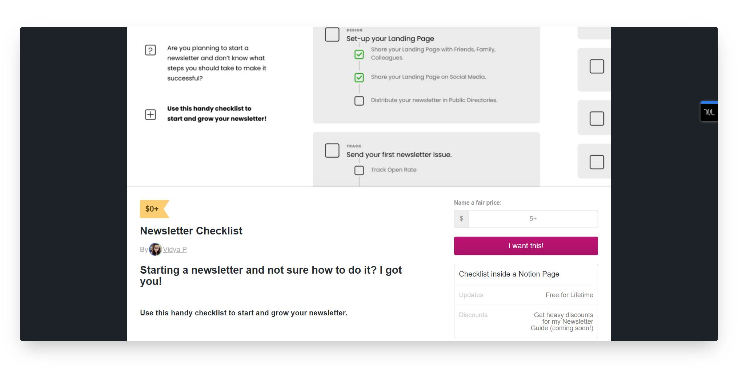Click the question mark icon beside intro text

pyautogui.click(x=151, y=50)
